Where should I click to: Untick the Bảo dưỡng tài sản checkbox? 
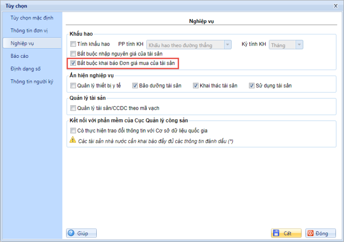(x=135, y=85)
